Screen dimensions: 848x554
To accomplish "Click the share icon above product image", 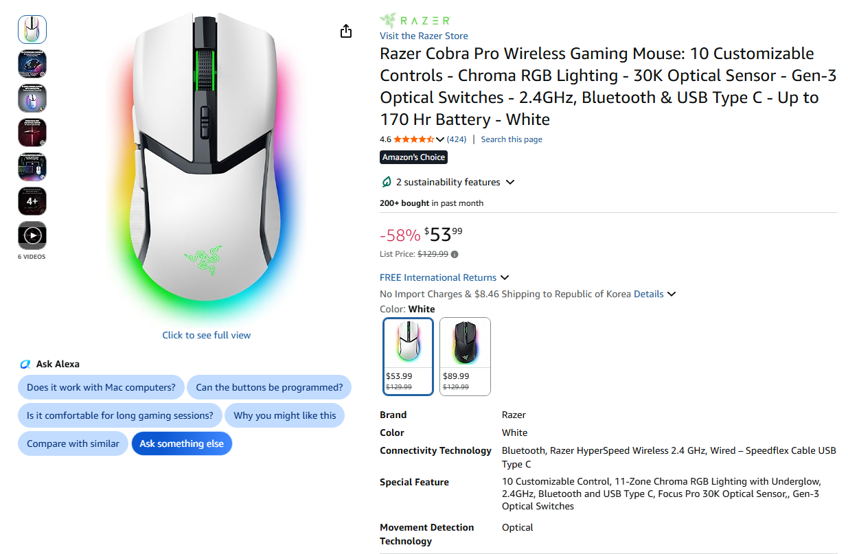I will [346, 31].
